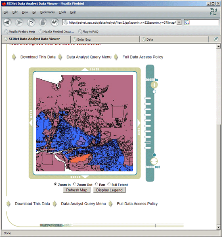
Task: Click arrow icon beside lower Data Analyst Query Menu
Action: pos(55,204)
